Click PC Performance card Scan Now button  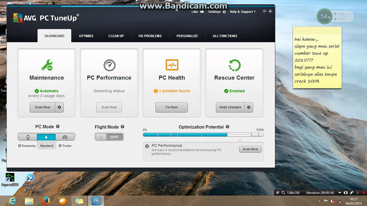pyautogui.click(x=109, y=107)
